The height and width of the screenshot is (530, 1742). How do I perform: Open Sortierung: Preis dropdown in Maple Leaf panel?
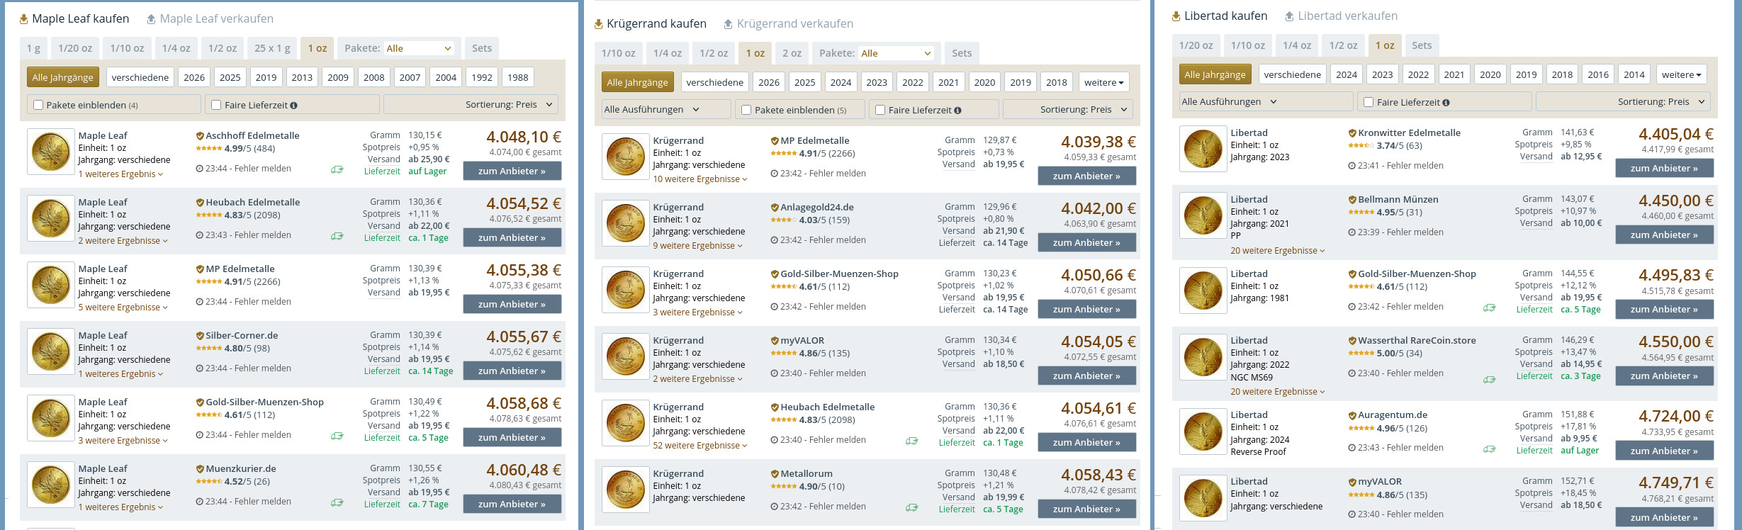pos(471,105)
